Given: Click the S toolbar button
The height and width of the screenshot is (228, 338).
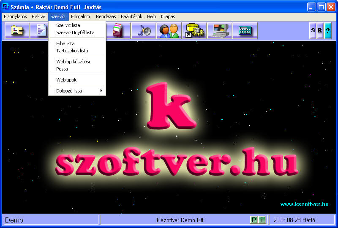Looking at the screenshot, I should pyautogui.click(x=313, y=30).
